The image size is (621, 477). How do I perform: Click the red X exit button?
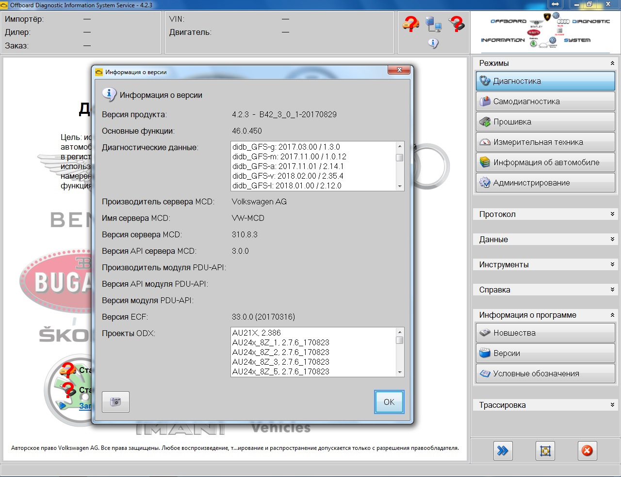[587, 451]
